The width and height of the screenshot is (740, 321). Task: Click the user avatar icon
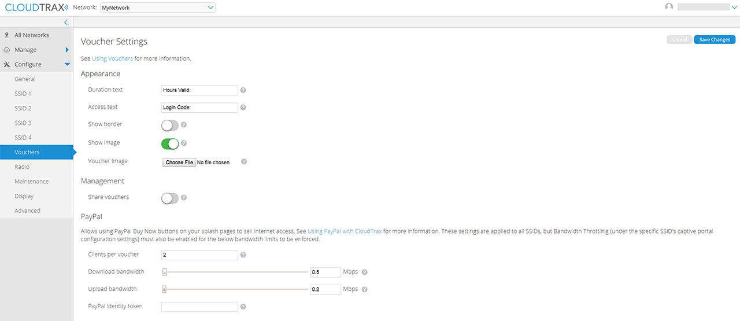[669, 7]
